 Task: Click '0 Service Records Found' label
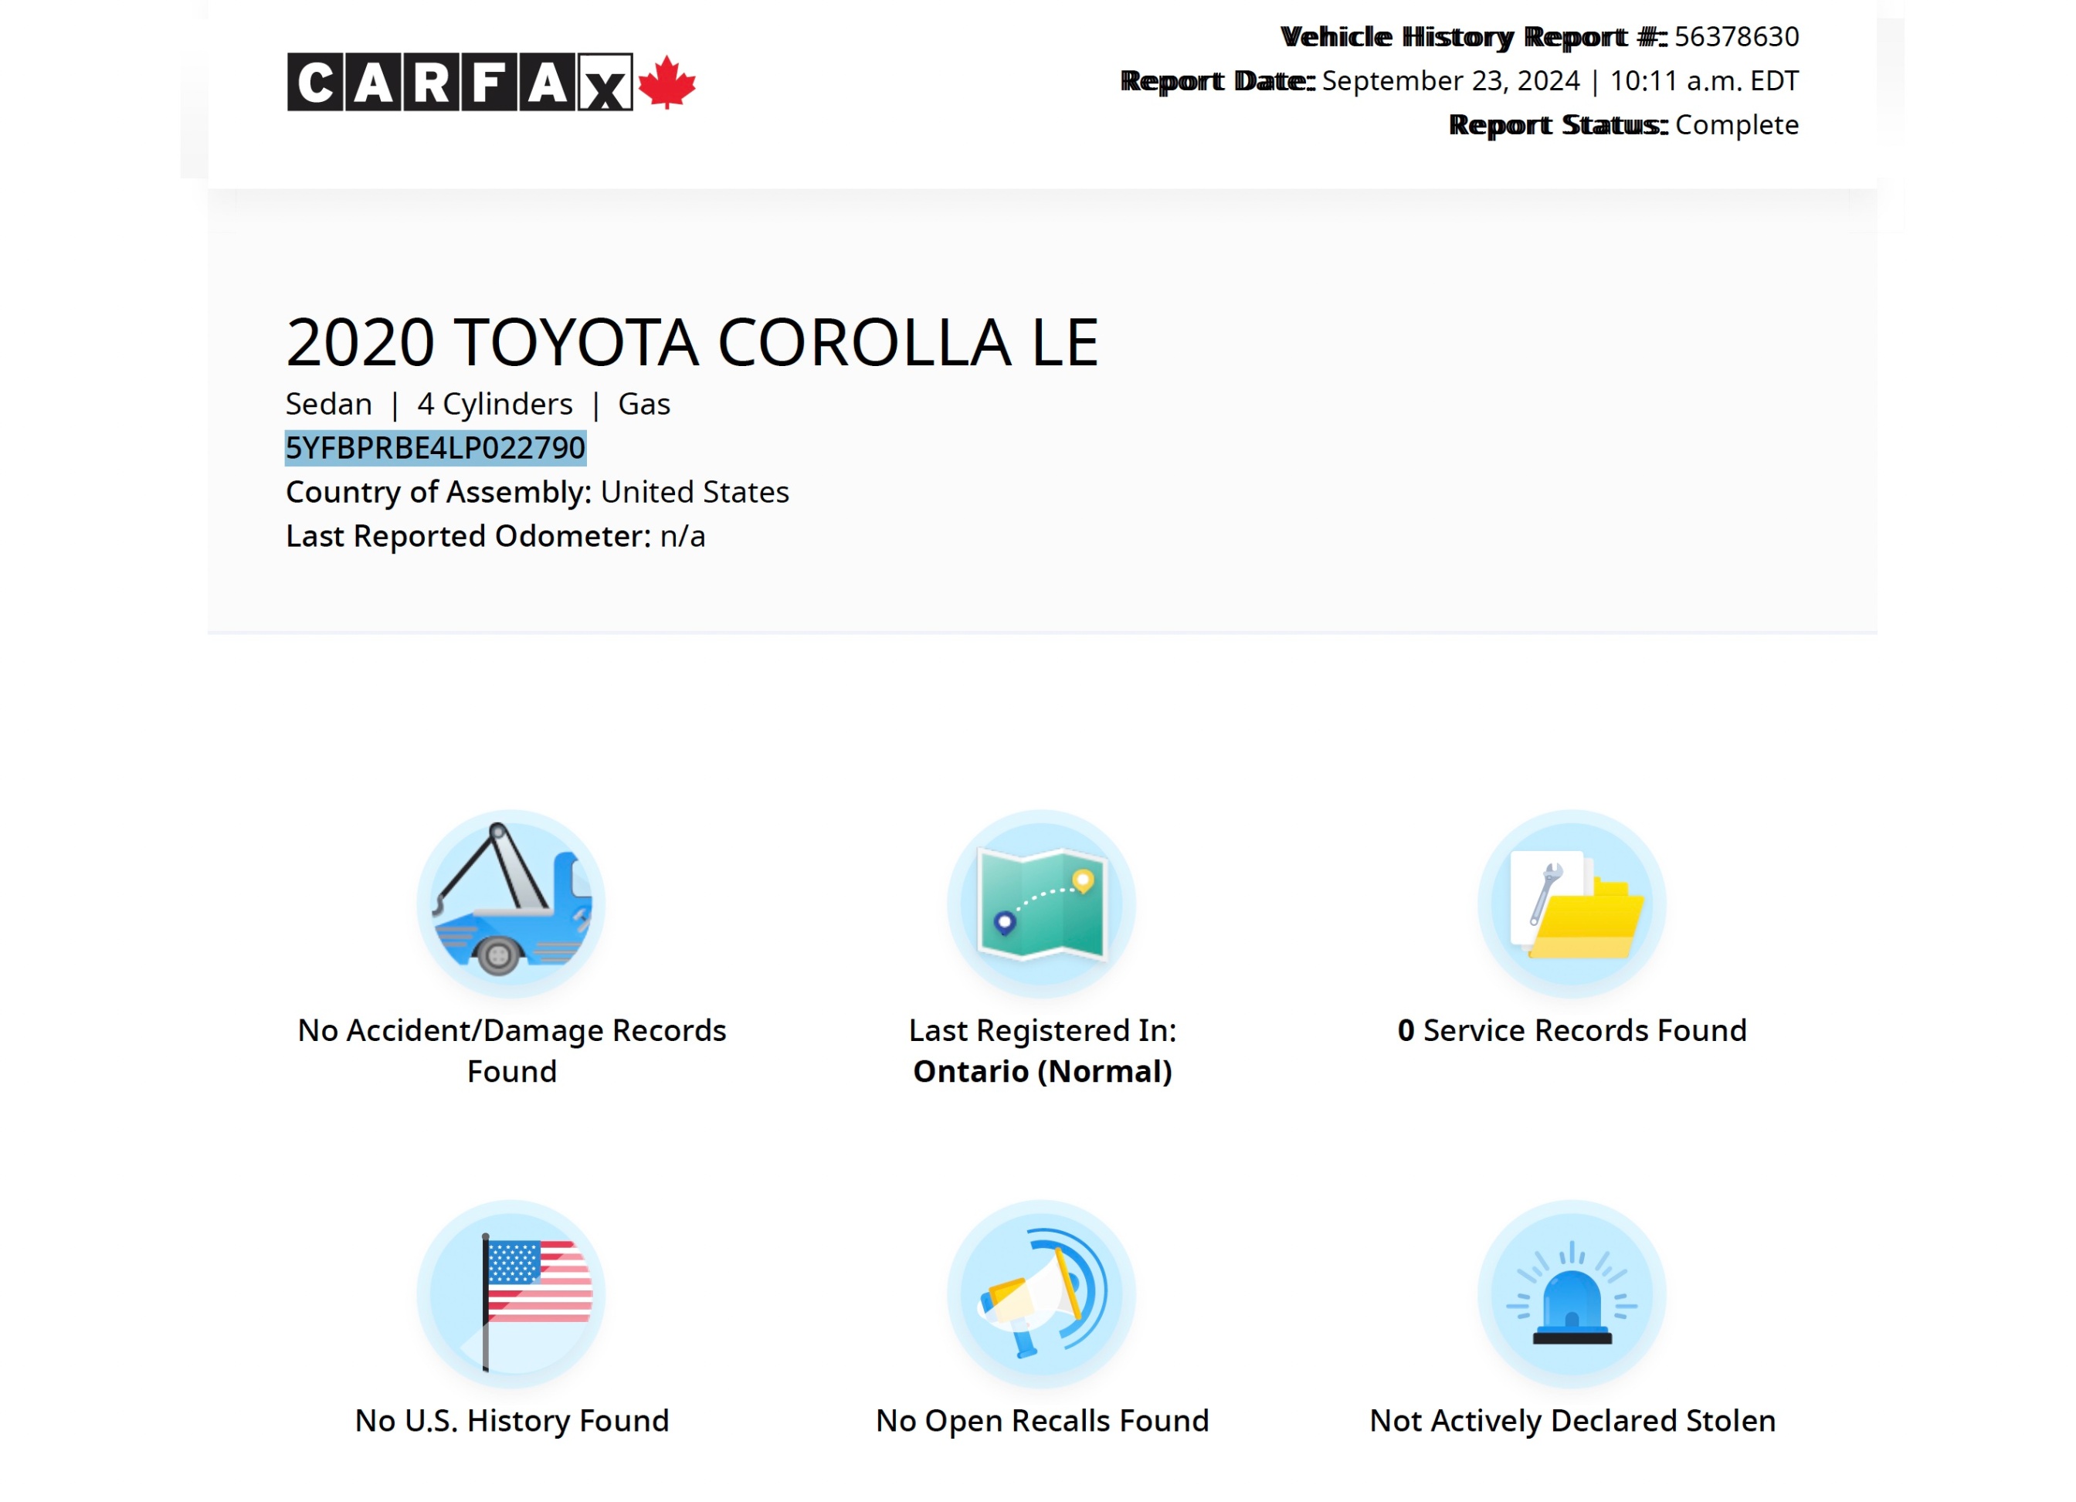click(1572, 1031)
